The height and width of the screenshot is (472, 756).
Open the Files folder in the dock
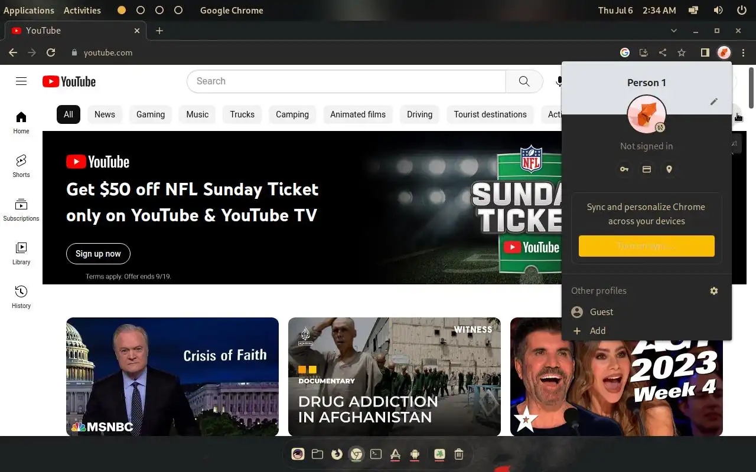pos(317,454)
